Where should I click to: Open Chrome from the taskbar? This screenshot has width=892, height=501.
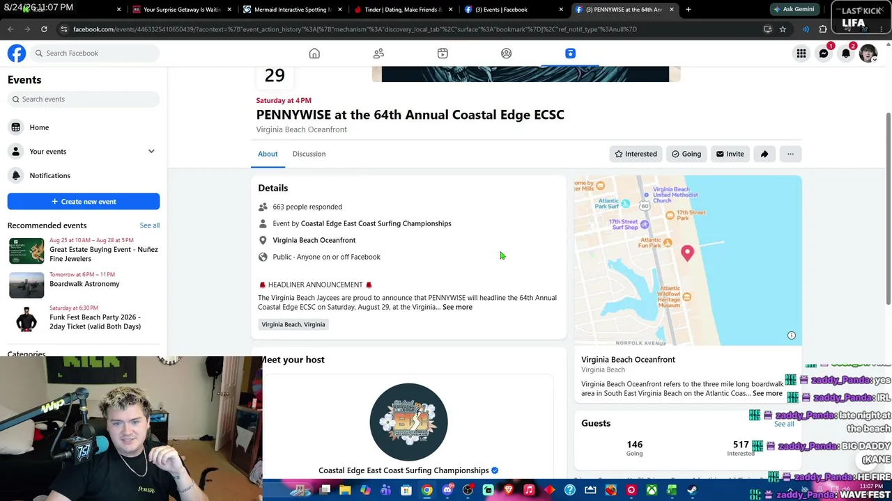[426, 491]
